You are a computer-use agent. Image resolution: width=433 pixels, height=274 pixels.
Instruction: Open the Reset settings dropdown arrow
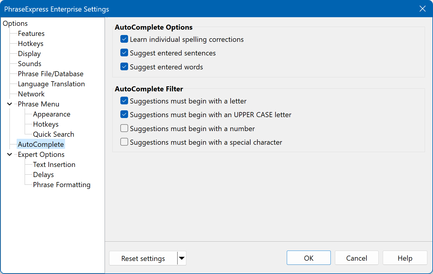coord(182,258)
